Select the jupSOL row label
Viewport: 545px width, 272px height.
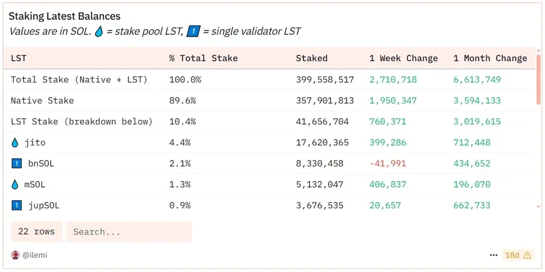click(44, 205)
